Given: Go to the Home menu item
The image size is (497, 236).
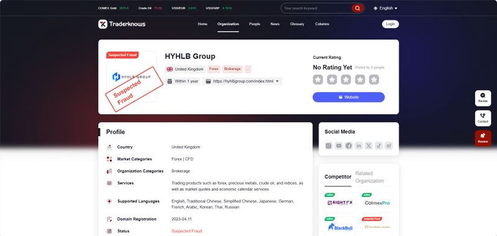Looking at the screenshot, I should tap(203, 24).
